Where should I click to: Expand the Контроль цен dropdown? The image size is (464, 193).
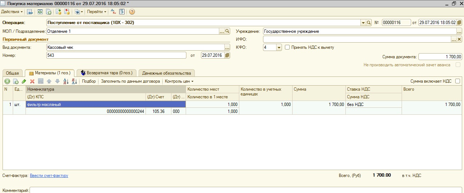coord(179,82)
